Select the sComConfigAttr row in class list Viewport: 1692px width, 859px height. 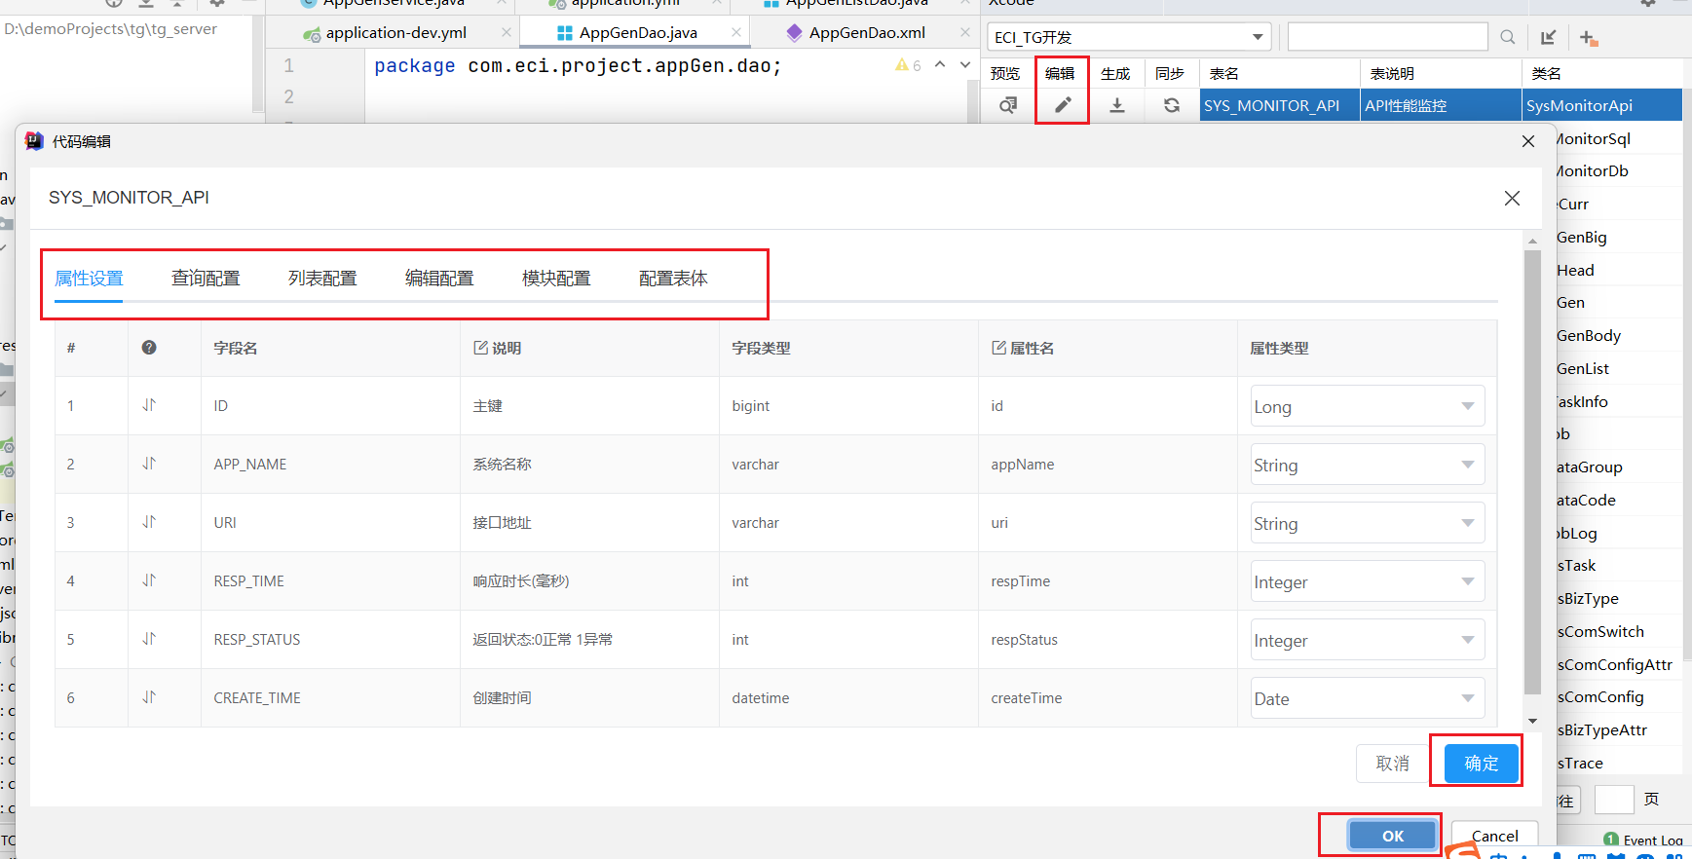(x=1617, y=665)
